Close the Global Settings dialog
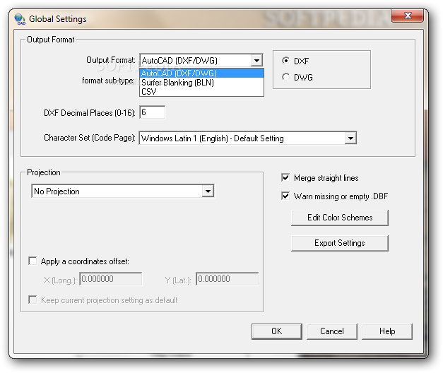The width and height of the screenshot is (443, 373). click(x=407, y=16)
